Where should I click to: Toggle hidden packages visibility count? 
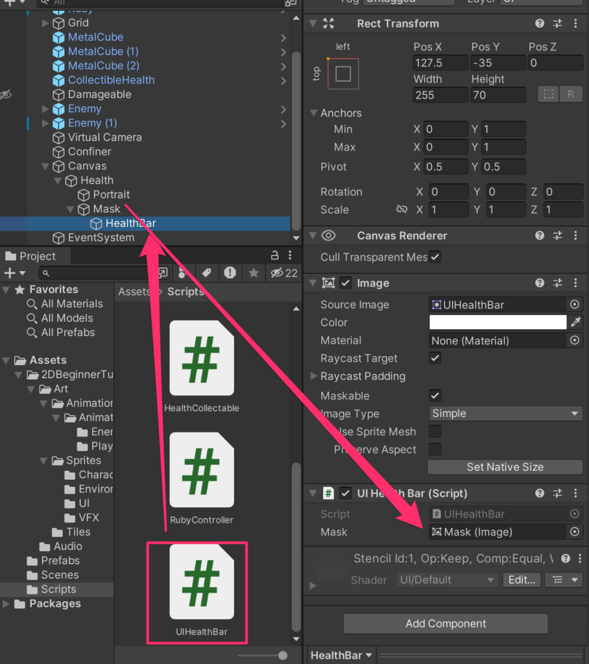click(284, 273)
